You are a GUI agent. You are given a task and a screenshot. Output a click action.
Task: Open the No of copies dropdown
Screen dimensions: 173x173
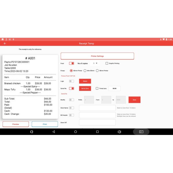95,63
